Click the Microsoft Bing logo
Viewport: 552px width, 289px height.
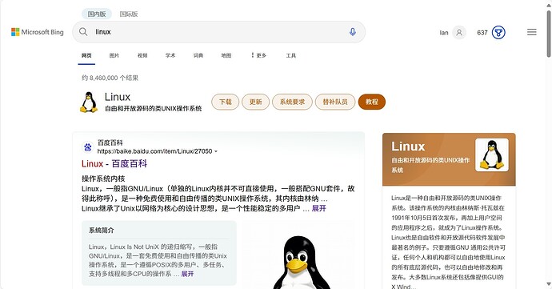(x=38, y=32)
